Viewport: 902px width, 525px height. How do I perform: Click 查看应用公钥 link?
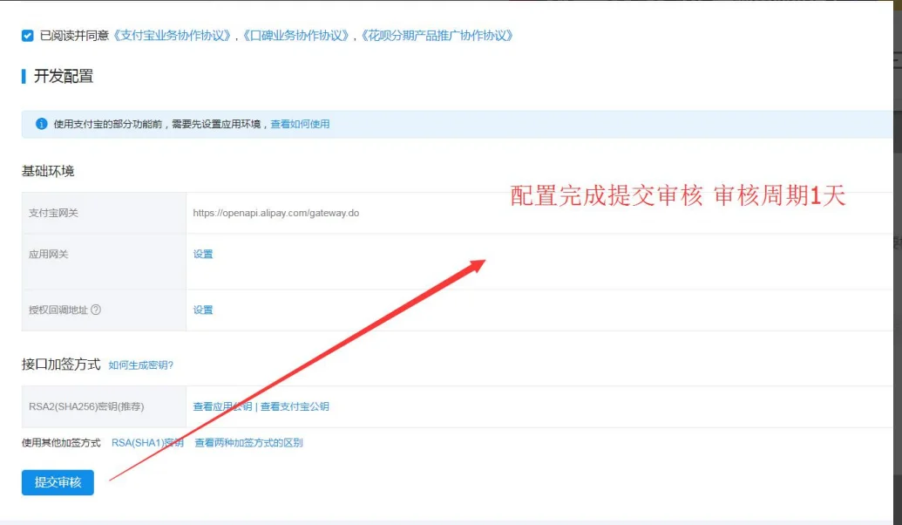coord(222,406)
